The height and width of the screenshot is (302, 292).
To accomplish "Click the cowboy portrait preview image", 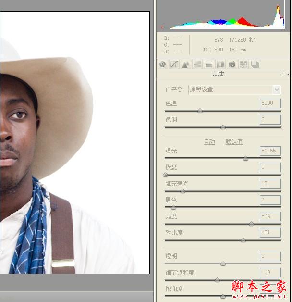I will click(x=75, y=142).
